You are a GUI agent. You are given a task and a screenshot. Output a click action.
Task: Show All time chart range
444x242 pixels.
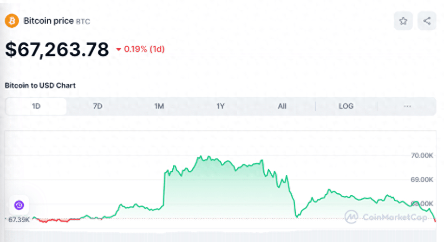282,106
